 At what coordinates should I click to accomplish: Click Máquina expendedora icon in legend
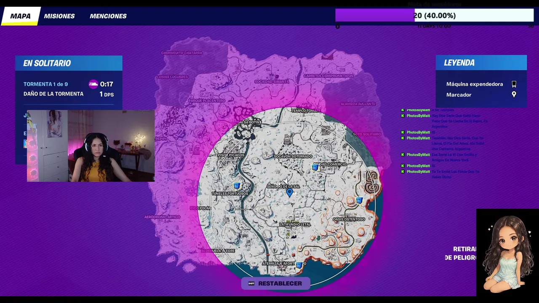(x=514, y=84)
